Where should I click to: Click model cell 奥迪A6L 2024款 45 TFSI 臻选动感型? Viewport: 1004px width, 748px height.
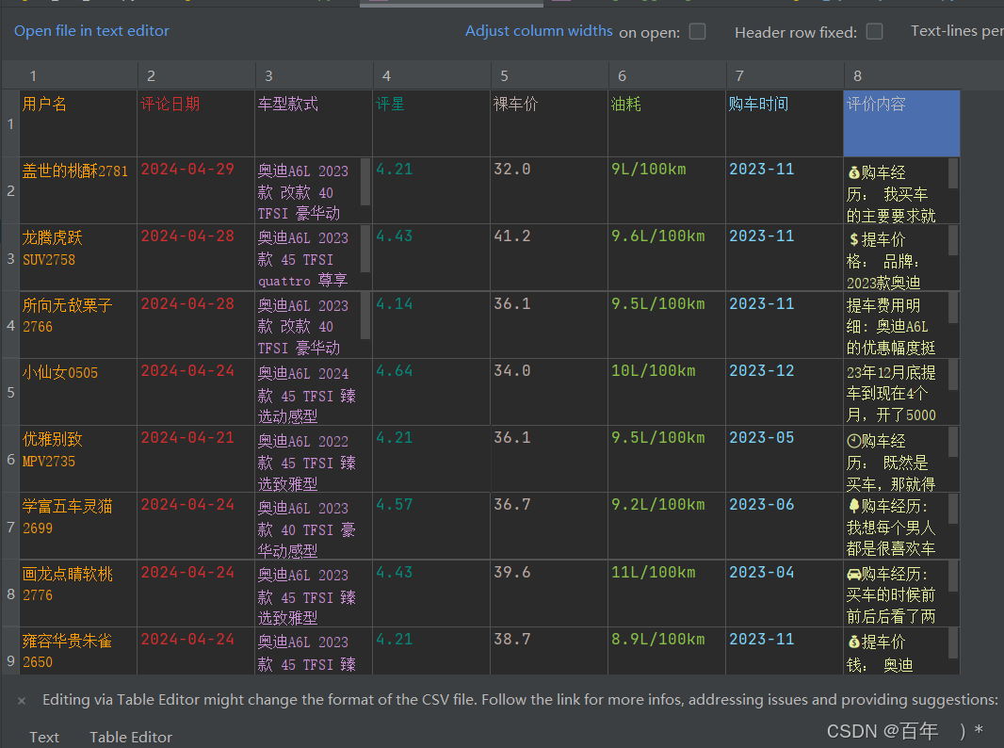pyautogui.click(x=314, y=392)
